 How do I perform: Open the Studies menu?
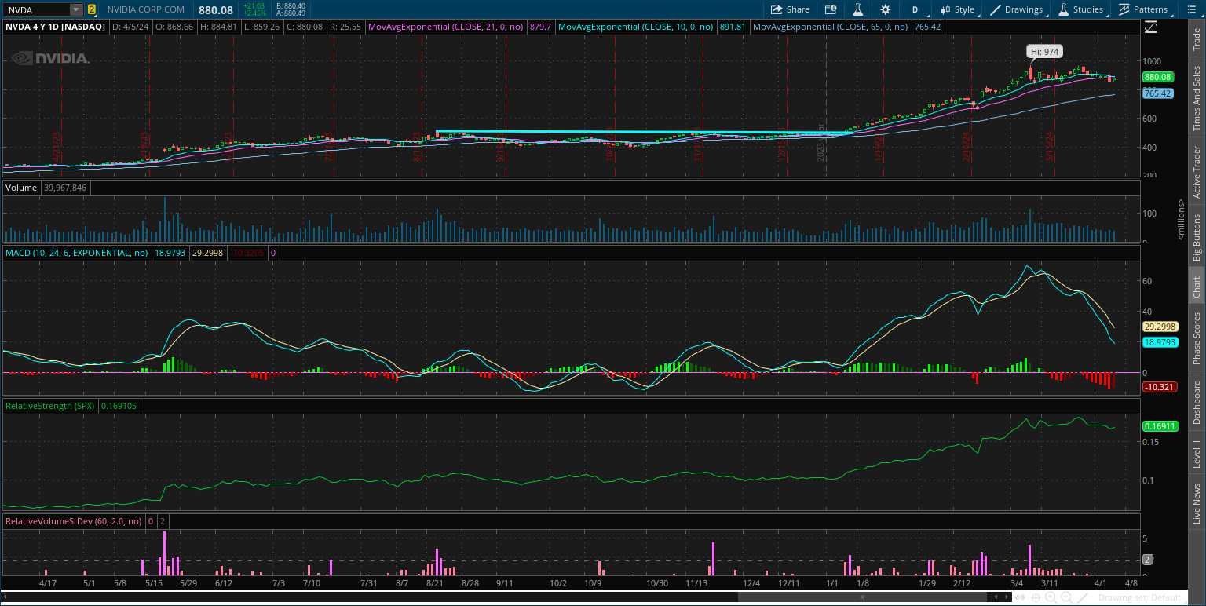[1082, 9]
